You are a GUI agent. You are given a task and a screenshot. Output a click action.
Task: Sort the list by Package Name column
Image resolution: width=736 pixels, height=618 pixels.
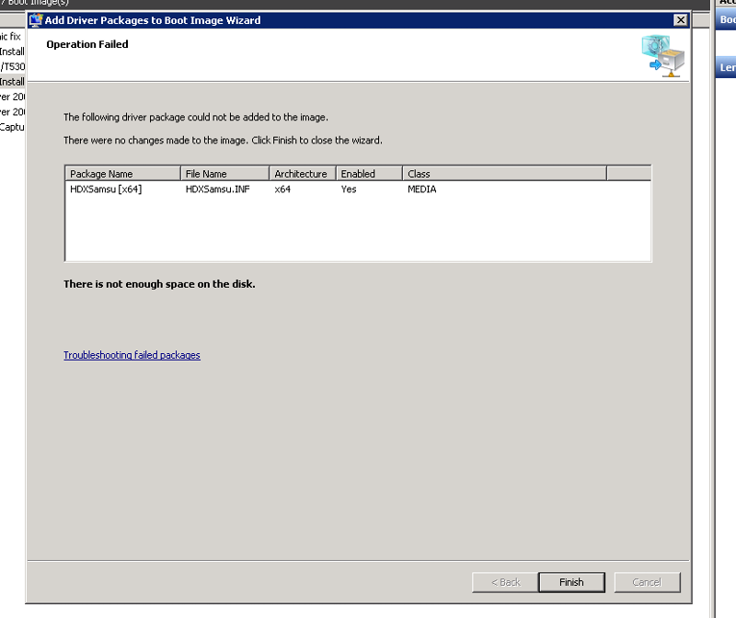pos(122,174)
